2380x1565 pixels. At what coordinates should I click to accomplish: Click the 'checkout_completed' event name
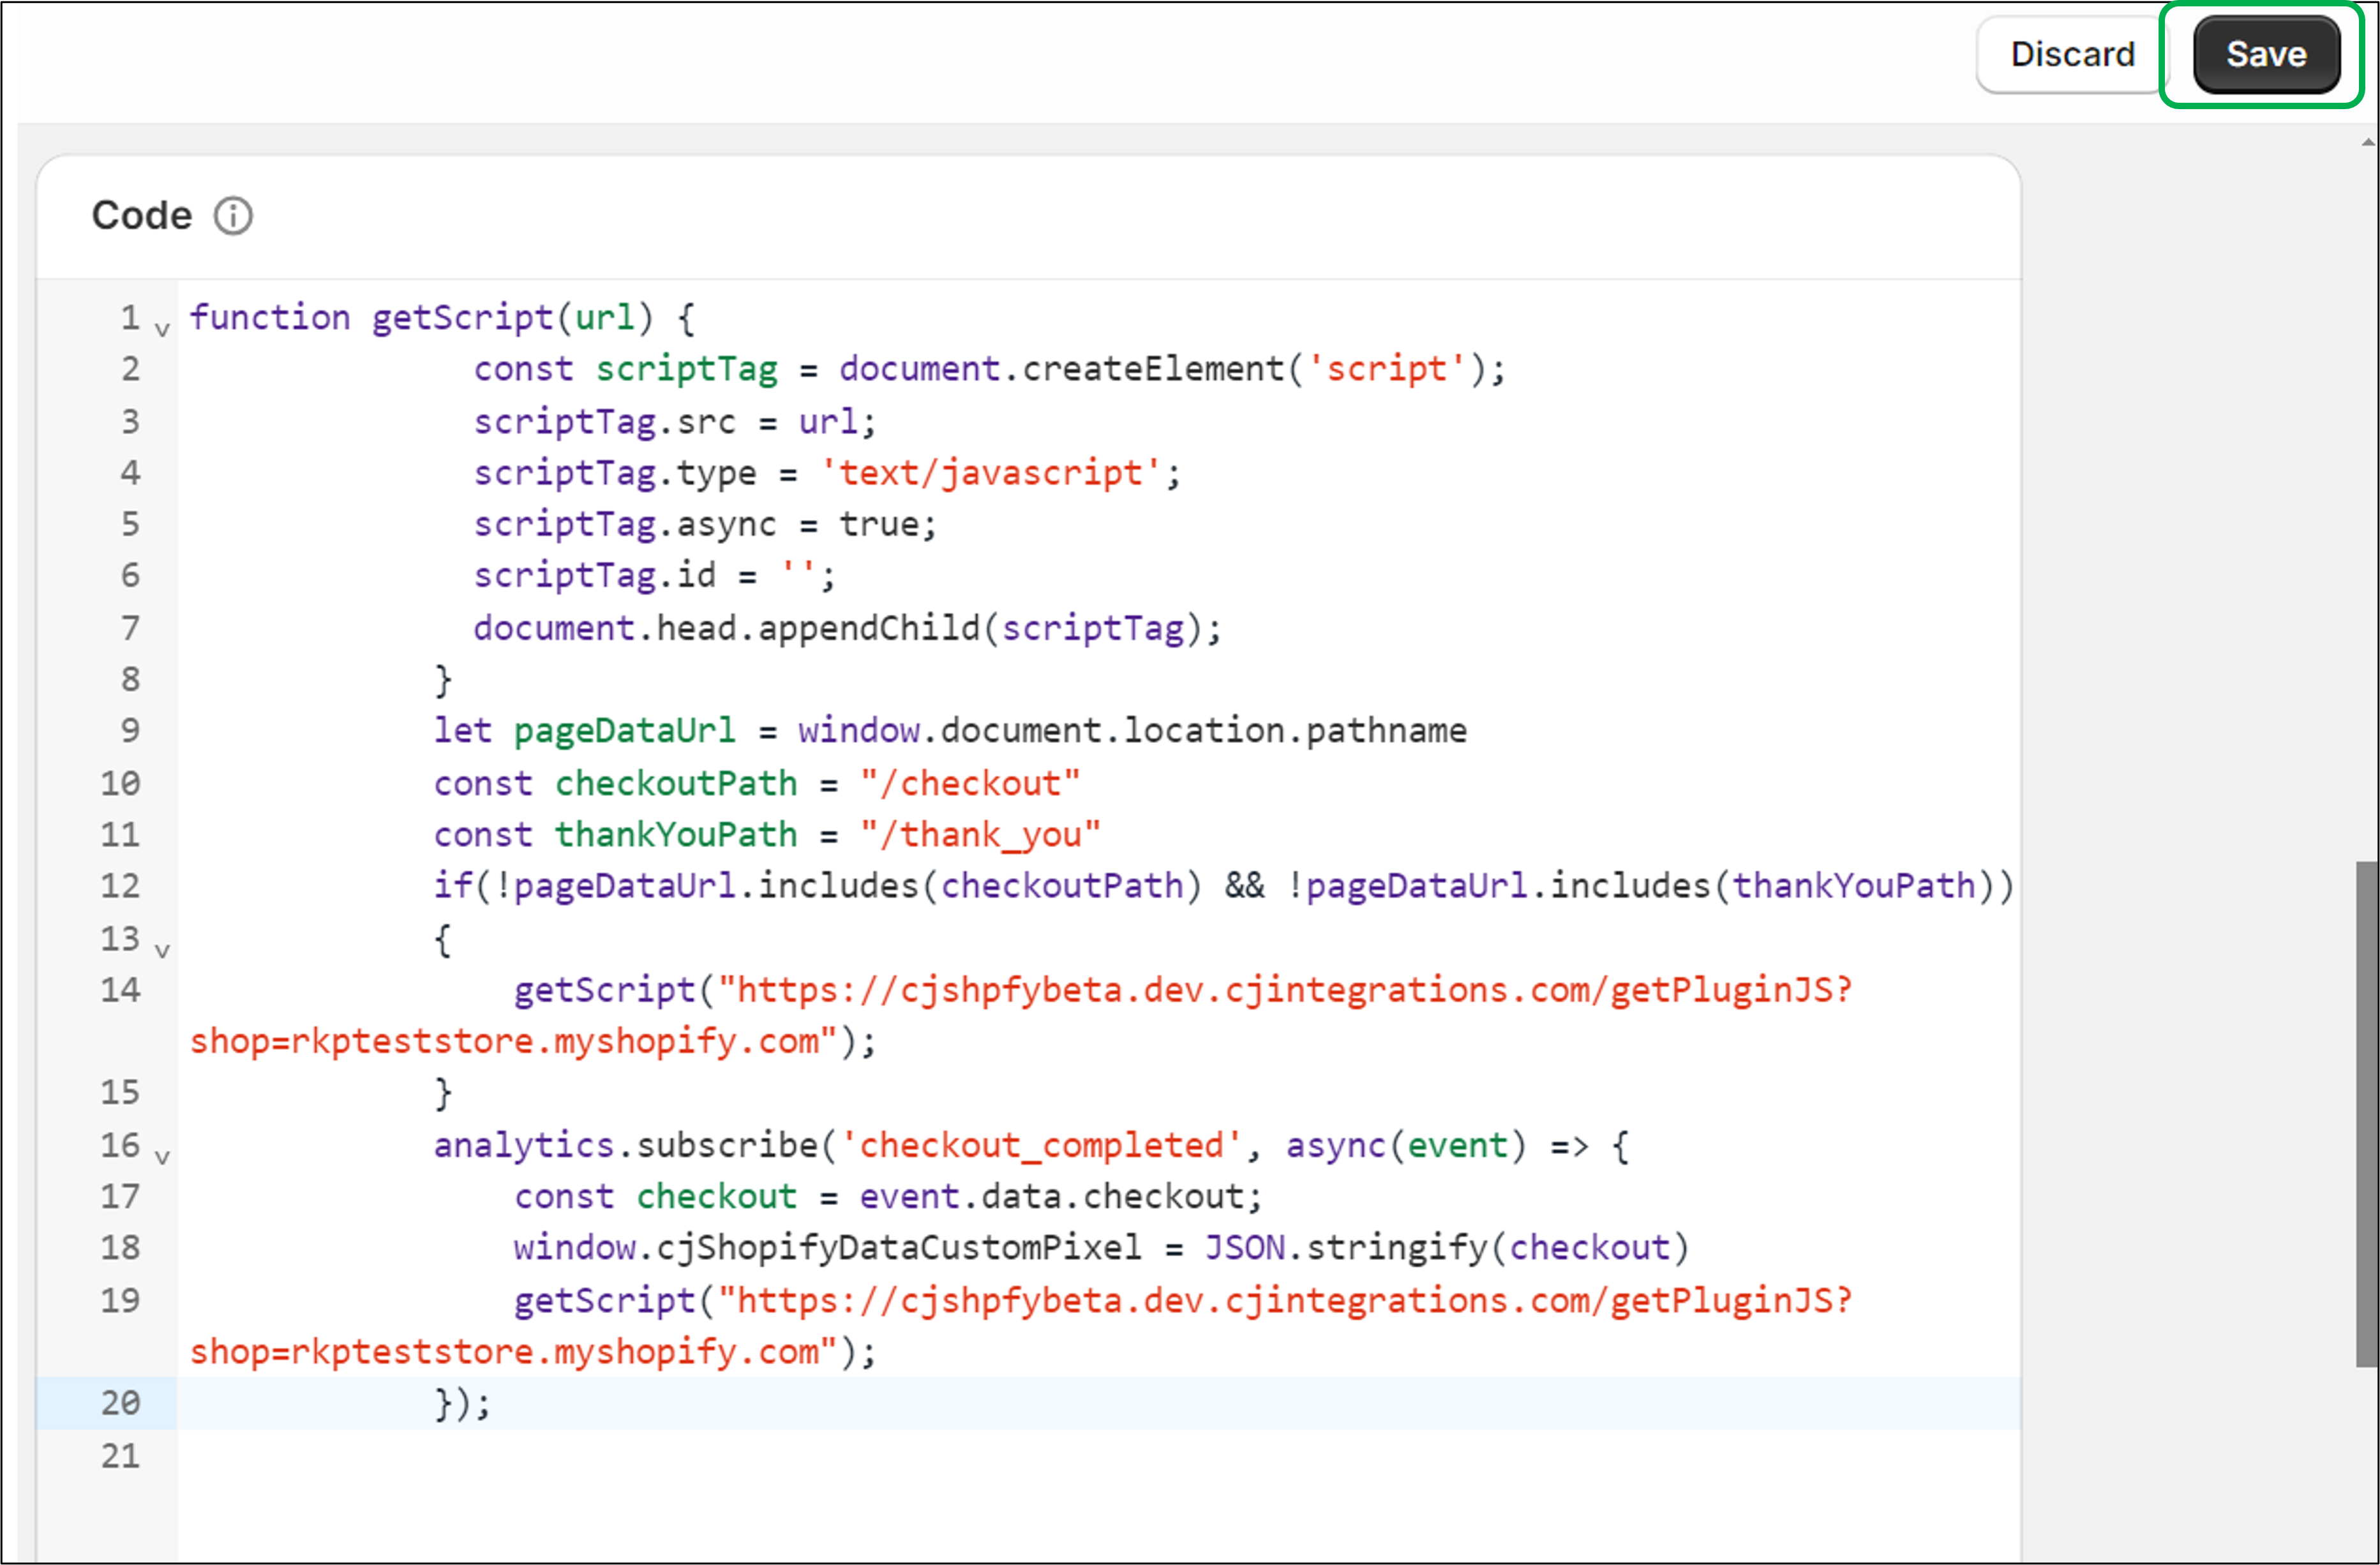(1046, 1145)
